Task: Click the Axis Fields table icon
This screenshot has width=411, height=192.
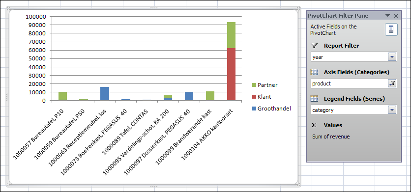Action: 314,72
